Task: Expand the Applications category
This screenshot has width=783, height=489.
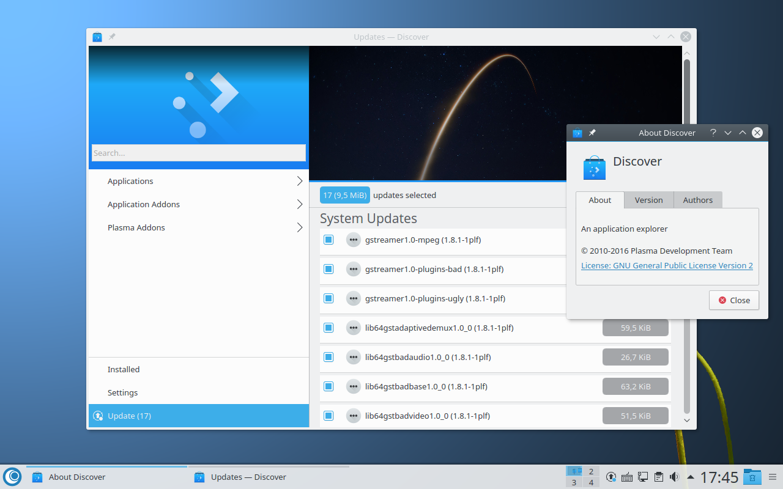Action: point(300,181)
